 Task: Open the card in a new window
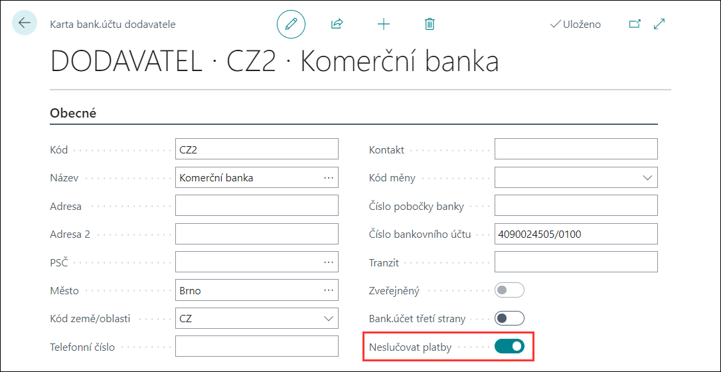(635, 24)
